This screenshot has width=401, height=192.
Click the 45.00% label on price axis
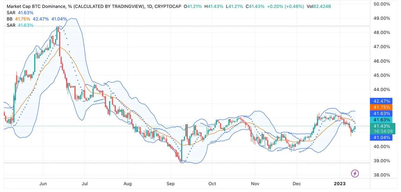tap(381, 75)
